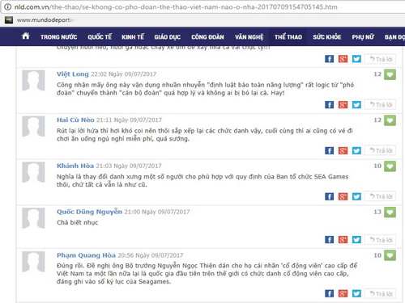The width and height of the screenshot is (405, 303).
Task: Reply to the topmost partial comment
Action: tap(380, 59)
